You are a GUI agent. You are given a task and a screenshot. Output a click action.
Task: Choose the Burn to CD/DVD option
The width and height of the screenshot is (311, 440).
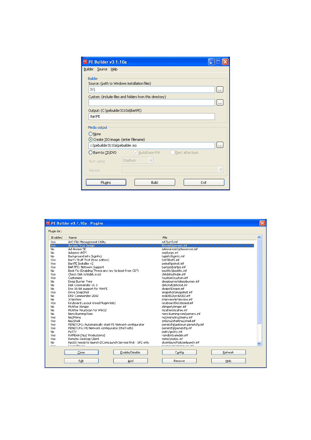(91, 153)
